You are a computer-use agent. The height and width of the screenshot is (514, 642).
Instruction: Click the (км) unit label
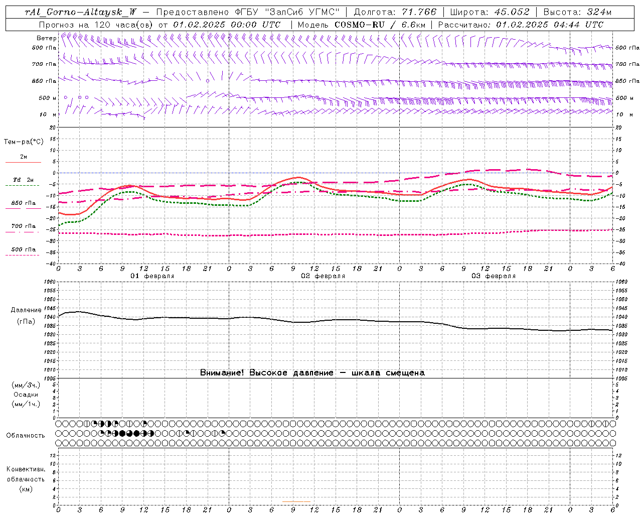[26, 489]
